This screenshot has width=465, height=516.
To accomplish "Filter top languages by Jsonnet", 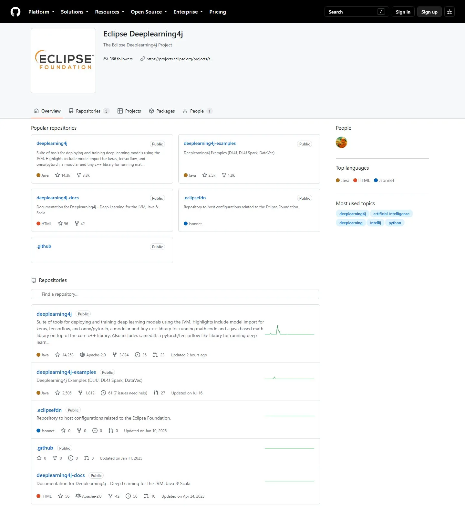I will coord(384,180).
